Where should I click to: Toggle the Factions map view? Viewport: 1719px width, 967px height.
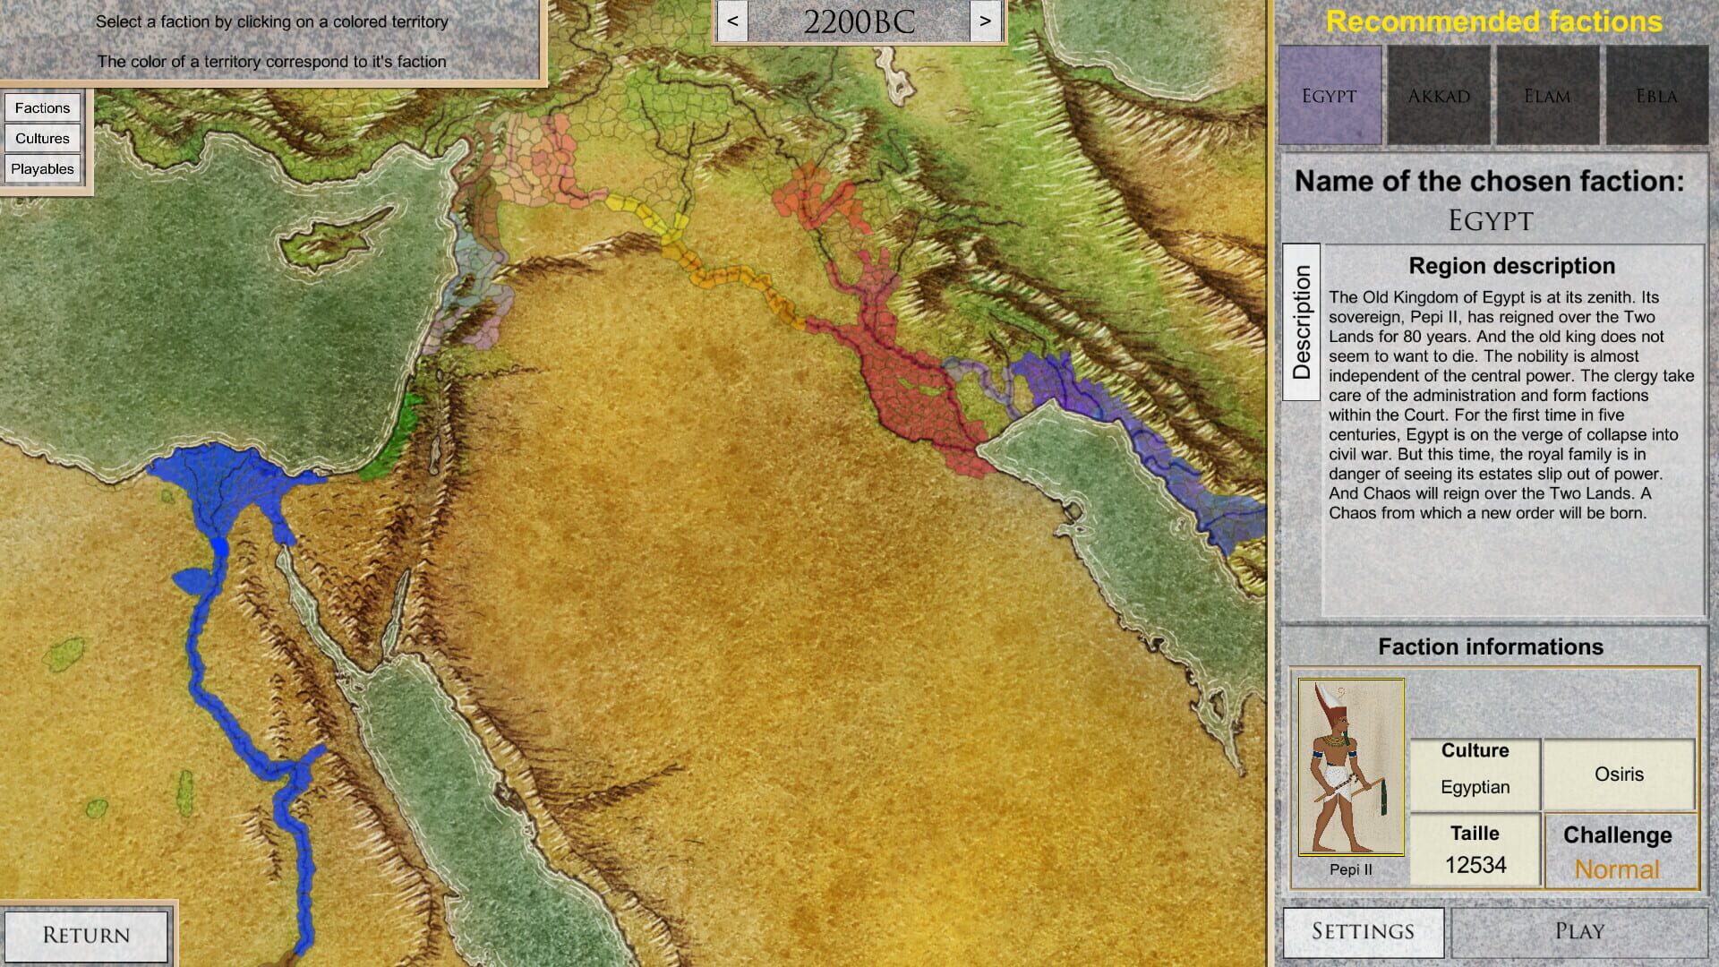tap(43, 107)
